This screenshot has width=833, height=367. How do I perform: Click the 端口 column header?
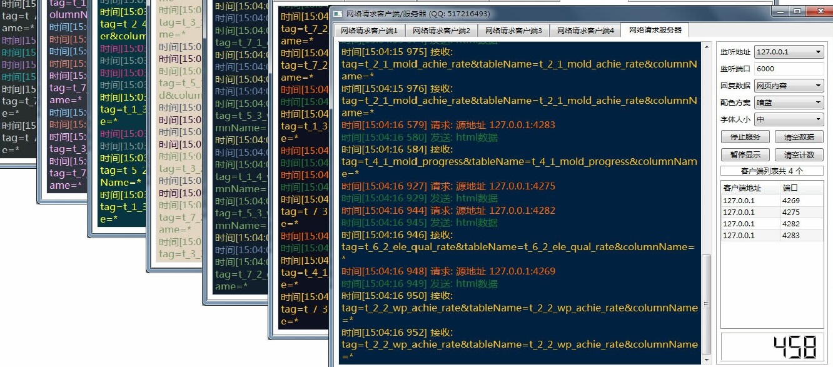point(802,188)
